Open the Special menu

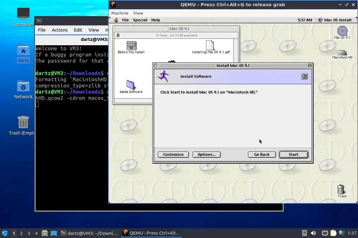140,20
